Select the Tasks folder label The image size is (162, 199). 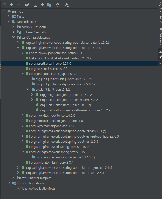21,17
